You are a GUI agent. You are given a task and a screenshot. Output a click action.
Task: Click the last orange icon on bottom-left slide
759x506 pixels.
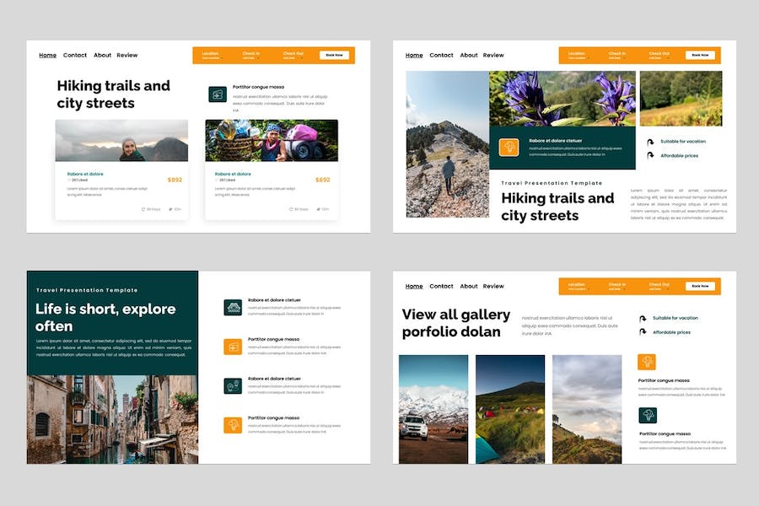[233, 425]
